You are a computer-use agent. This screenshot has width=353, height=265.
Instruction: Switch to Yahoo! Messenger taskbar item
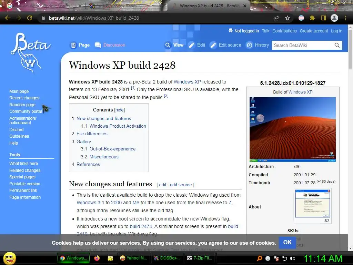(x=133, y=258)
